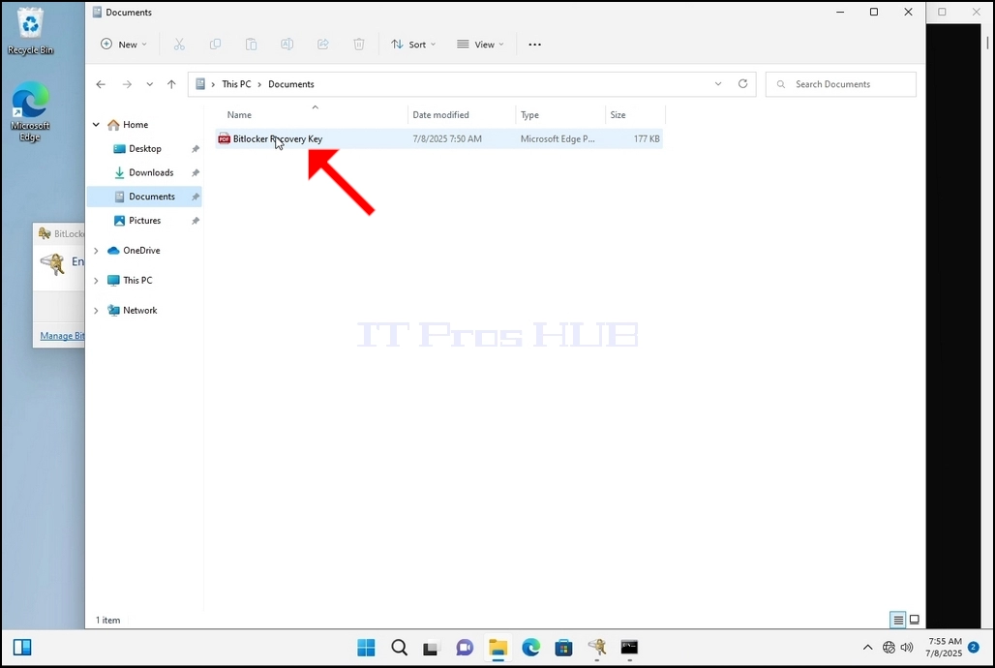Switch to details view layout icon
The width and height of the screenshot is (995, 668).
pos(898,620)
